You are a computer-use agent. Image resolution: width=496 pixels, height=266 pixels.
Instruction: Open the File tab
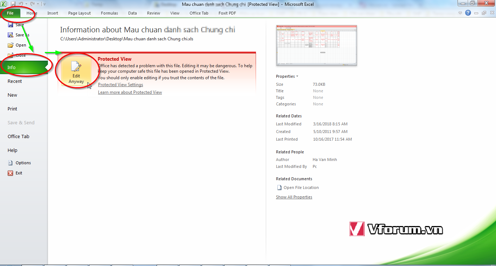10,13
